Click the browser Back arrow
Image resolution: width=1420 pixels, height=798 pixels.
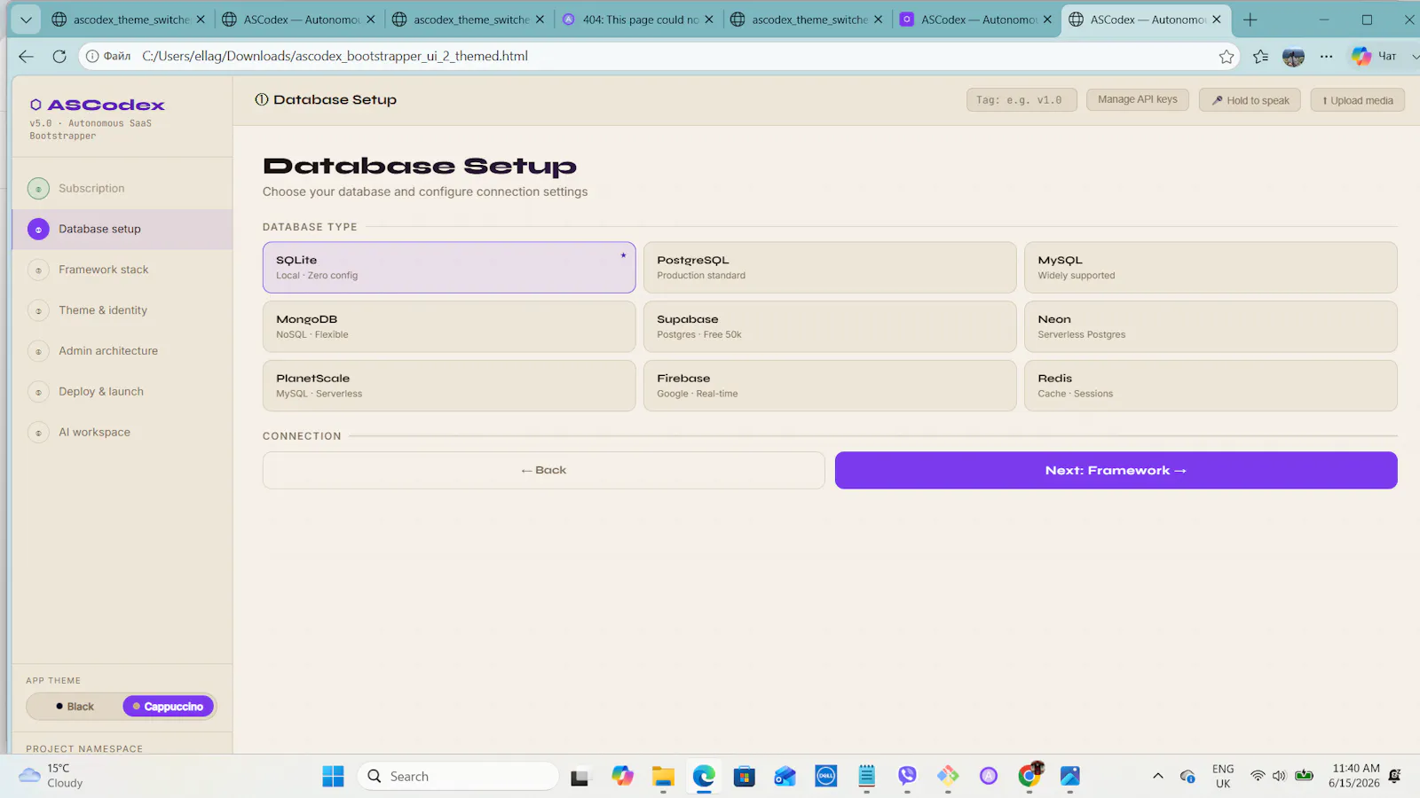click(26, 56)
